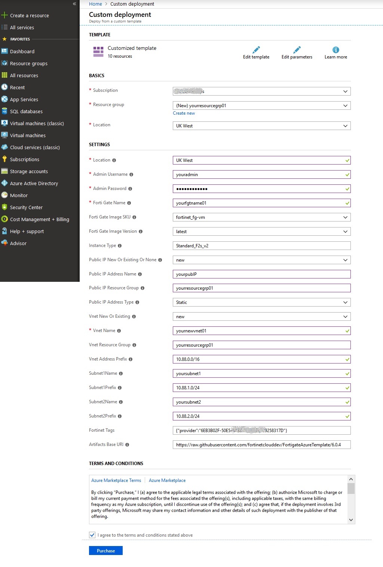Screen dimensions: 383x567
Task: Click the Instance Type input field
Action: tap(261, 246)
